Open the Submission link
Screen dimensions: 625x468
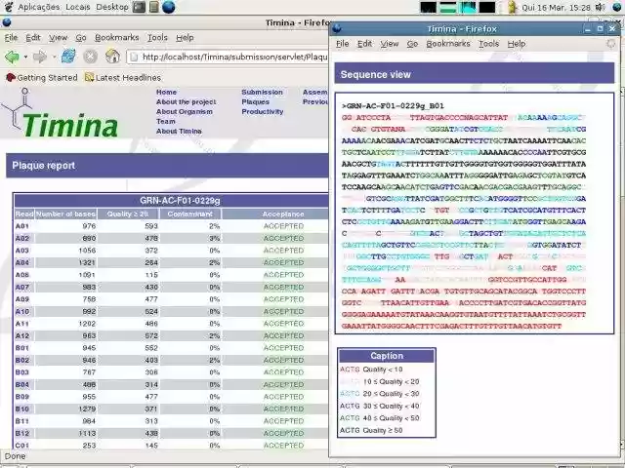[262, 92]
